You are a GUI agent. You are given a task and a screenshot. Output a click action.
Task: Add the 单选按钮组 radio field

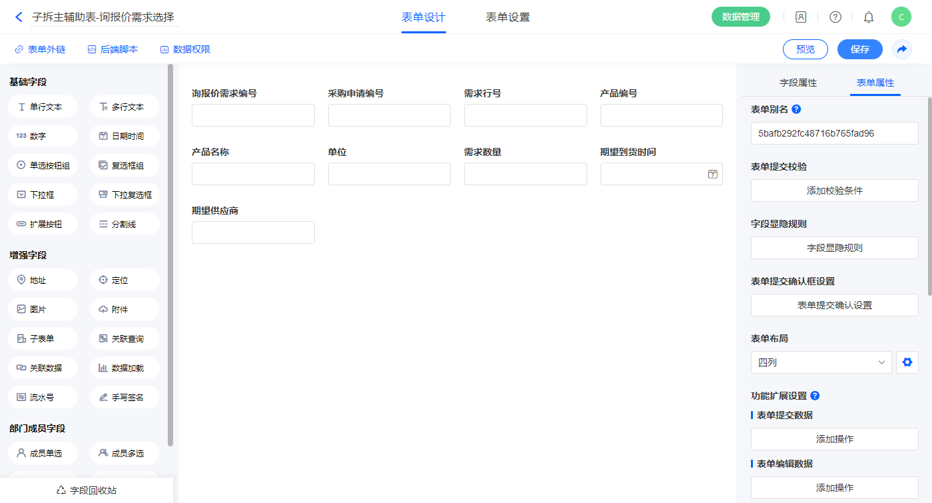click(43, 166)
